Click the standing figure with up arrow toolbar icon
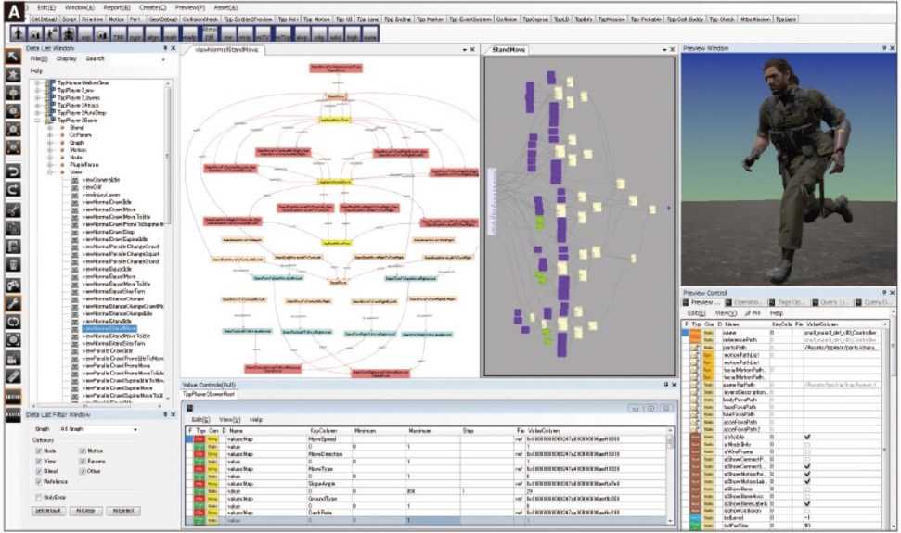 coord(19,33)
